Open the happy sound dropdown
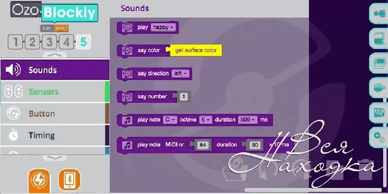Image resolution: width=388 pixels, height=194 pixels. click(x=162, y=28)
